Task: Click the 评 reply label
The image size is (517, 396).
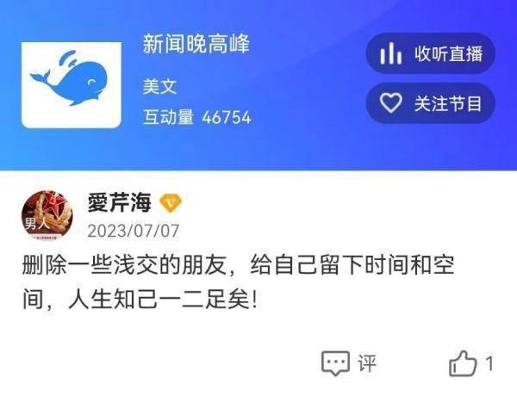Action: [367, 363]
